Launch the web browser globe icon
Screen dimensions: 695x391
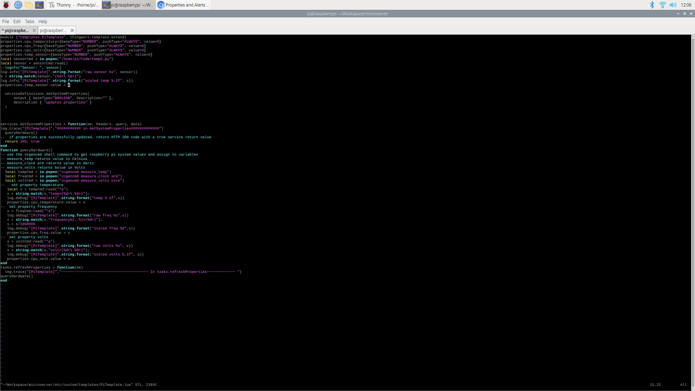coord(18,5)
